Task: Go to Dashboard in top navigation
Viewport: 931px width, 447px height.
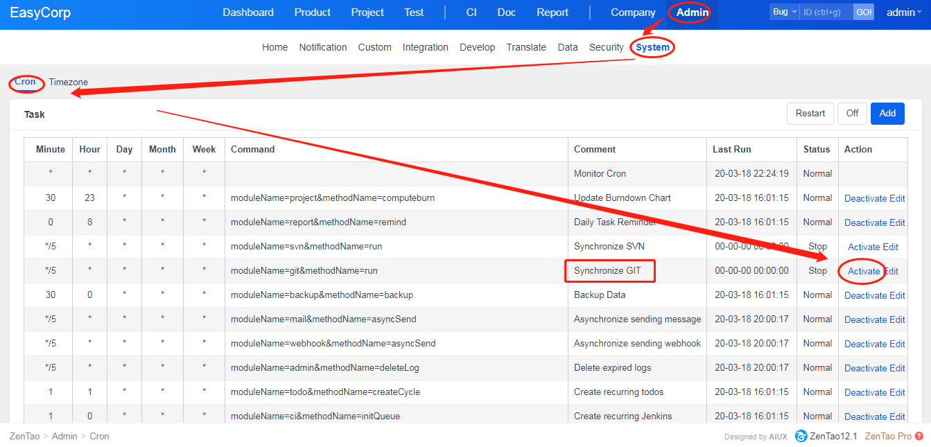Action: (248, 12)
